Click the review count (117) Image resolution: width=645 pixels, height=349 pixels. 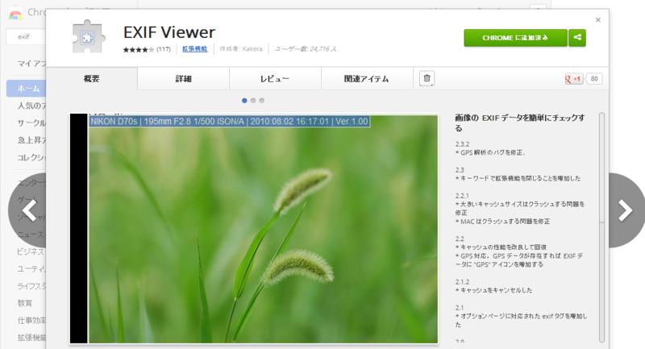[164, 49]
